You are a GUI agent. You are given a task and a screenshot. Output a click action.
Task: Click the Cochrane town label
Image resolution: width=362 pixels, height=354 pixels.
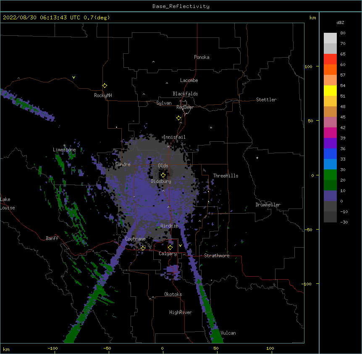click(135, 239)
